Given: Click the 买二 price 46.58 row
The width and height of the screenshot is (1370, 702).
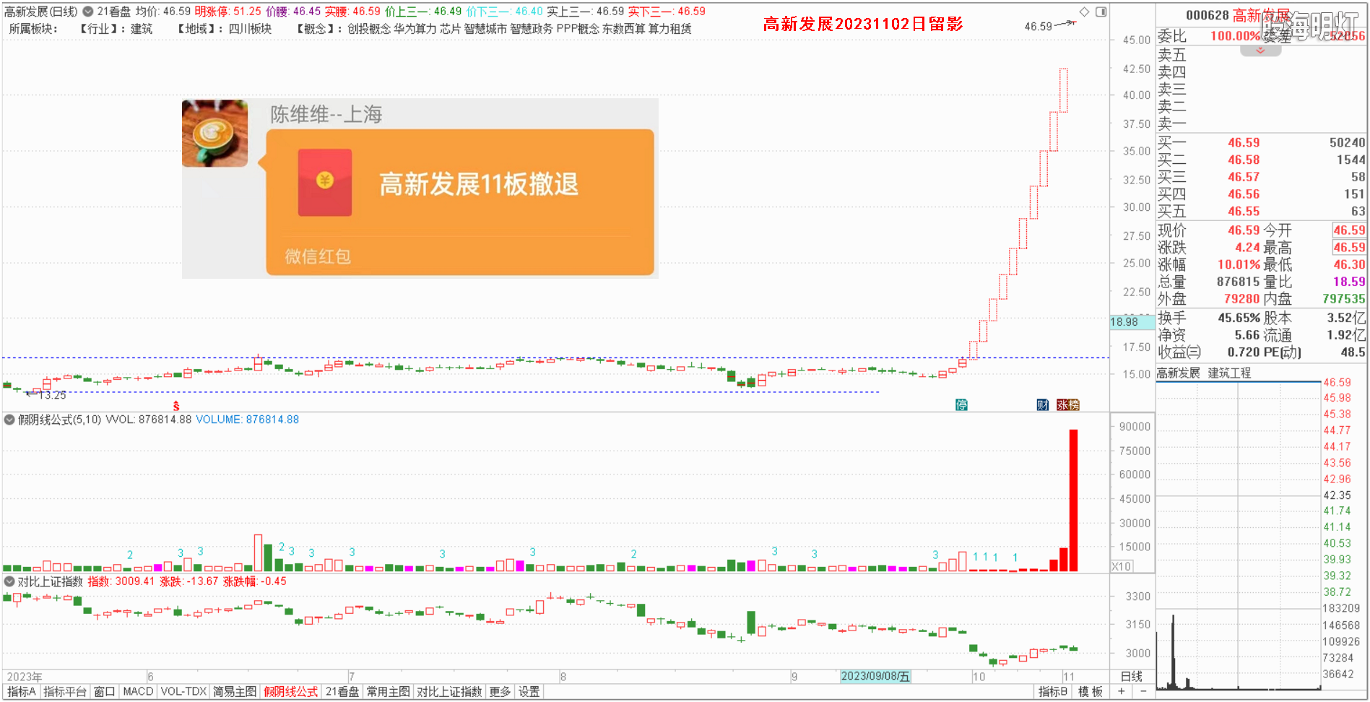Looking at the screenshot, I should coord(1261,160).
